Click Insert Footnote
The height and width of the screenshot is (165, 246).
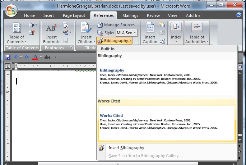52,33
